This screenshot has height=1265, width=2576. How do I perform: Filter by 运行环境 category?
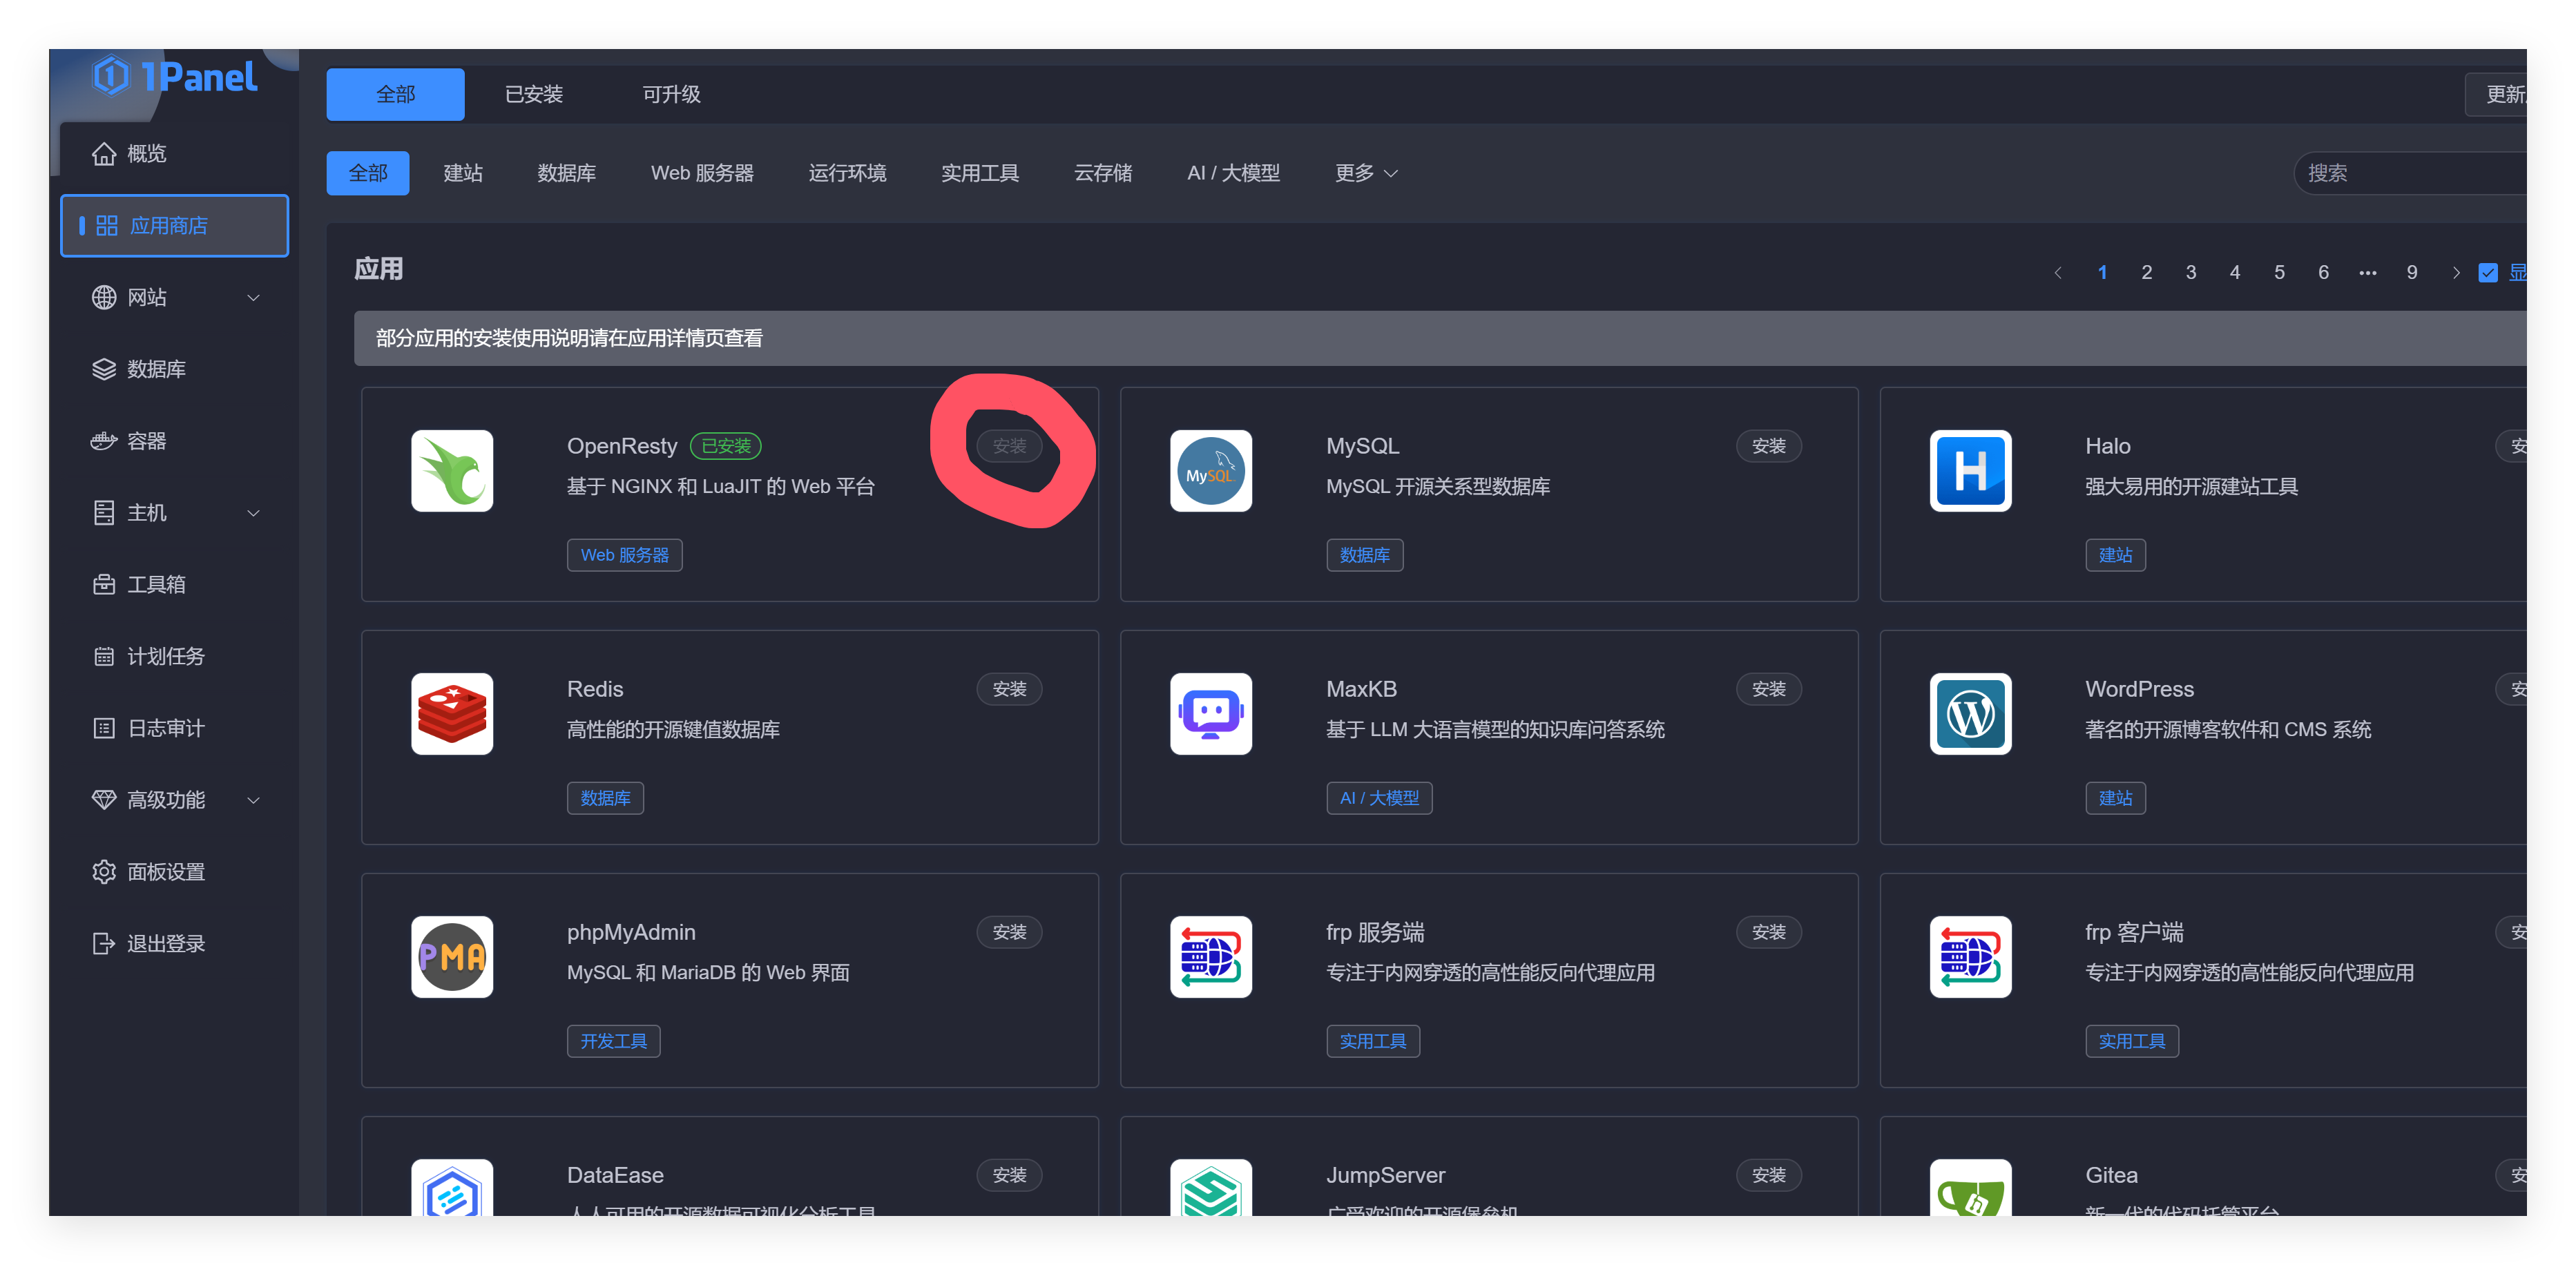[x=847, y=173]
